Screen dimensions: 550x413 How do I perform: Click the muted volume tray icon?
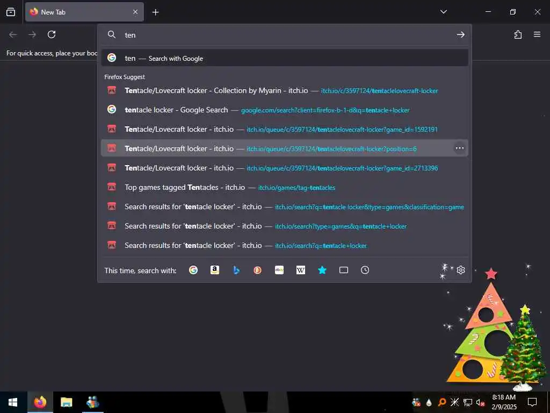pos(480,402)
